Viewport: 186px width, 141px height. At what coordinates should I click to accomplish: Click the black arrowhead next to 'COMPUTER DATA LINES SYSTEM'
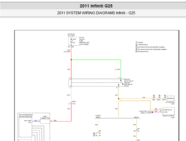tap(152, 112)
